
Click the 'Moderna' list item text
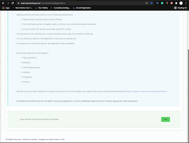(26, 62)
